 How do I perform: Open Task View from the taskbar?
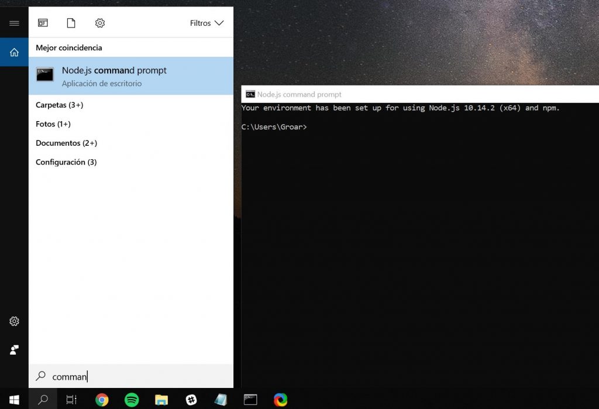pyautogui.click(x=71, y=400)
